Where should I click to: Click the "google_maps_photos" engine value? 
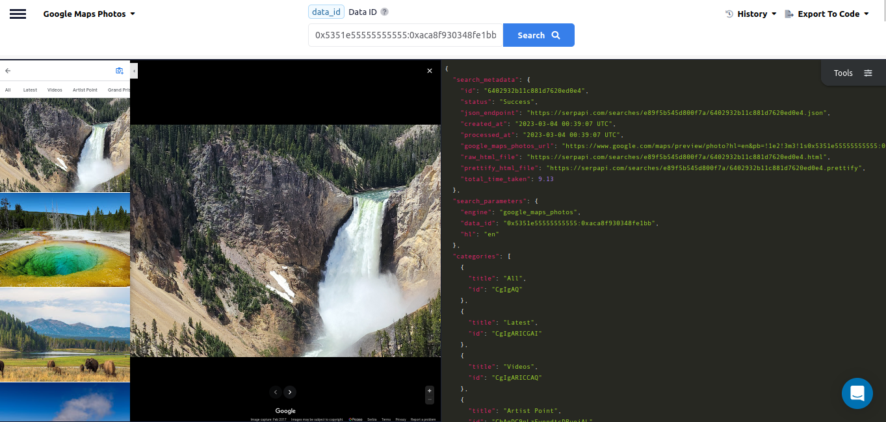(540, 212)
